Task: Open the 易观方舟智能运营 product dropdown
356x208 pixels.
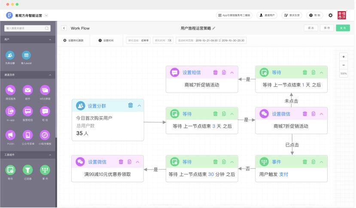Action: click(46, 15)
